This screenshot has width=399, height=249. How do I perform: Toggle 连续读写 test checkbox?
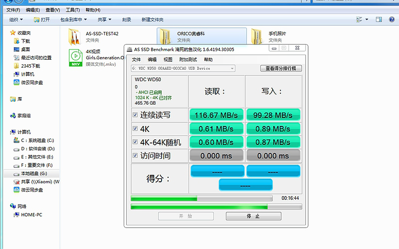[135, 115]
